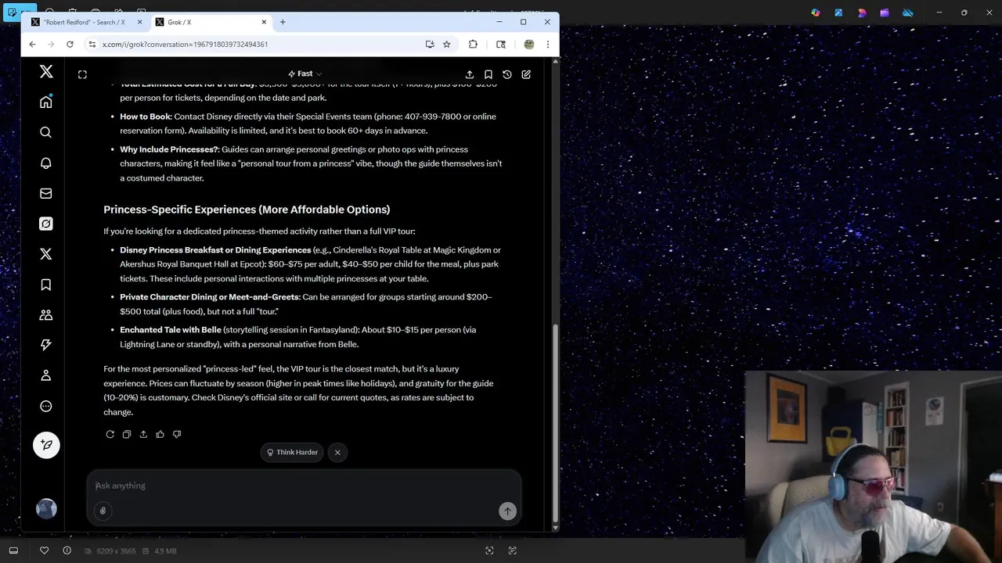Toggle Grok focus mode frame icon

point(82,74)
